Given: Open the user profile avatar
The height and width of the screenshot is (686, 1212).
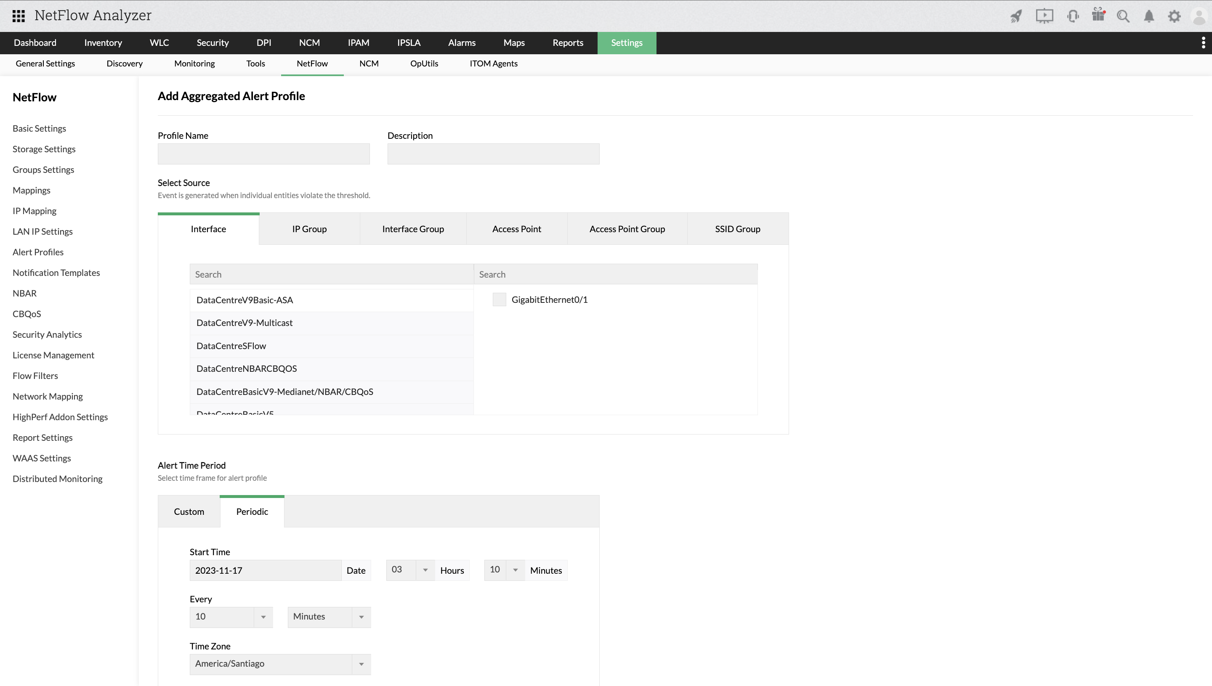Looking at the screenshot, I should pyautogui.click(x=1199, y=16).
